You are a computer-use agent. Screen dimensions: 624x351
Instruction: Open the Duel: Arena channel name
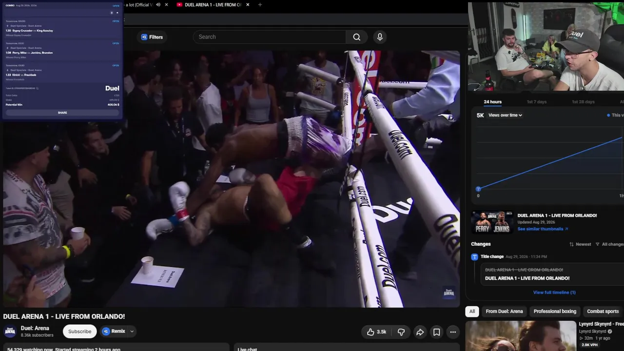point(35,329)
